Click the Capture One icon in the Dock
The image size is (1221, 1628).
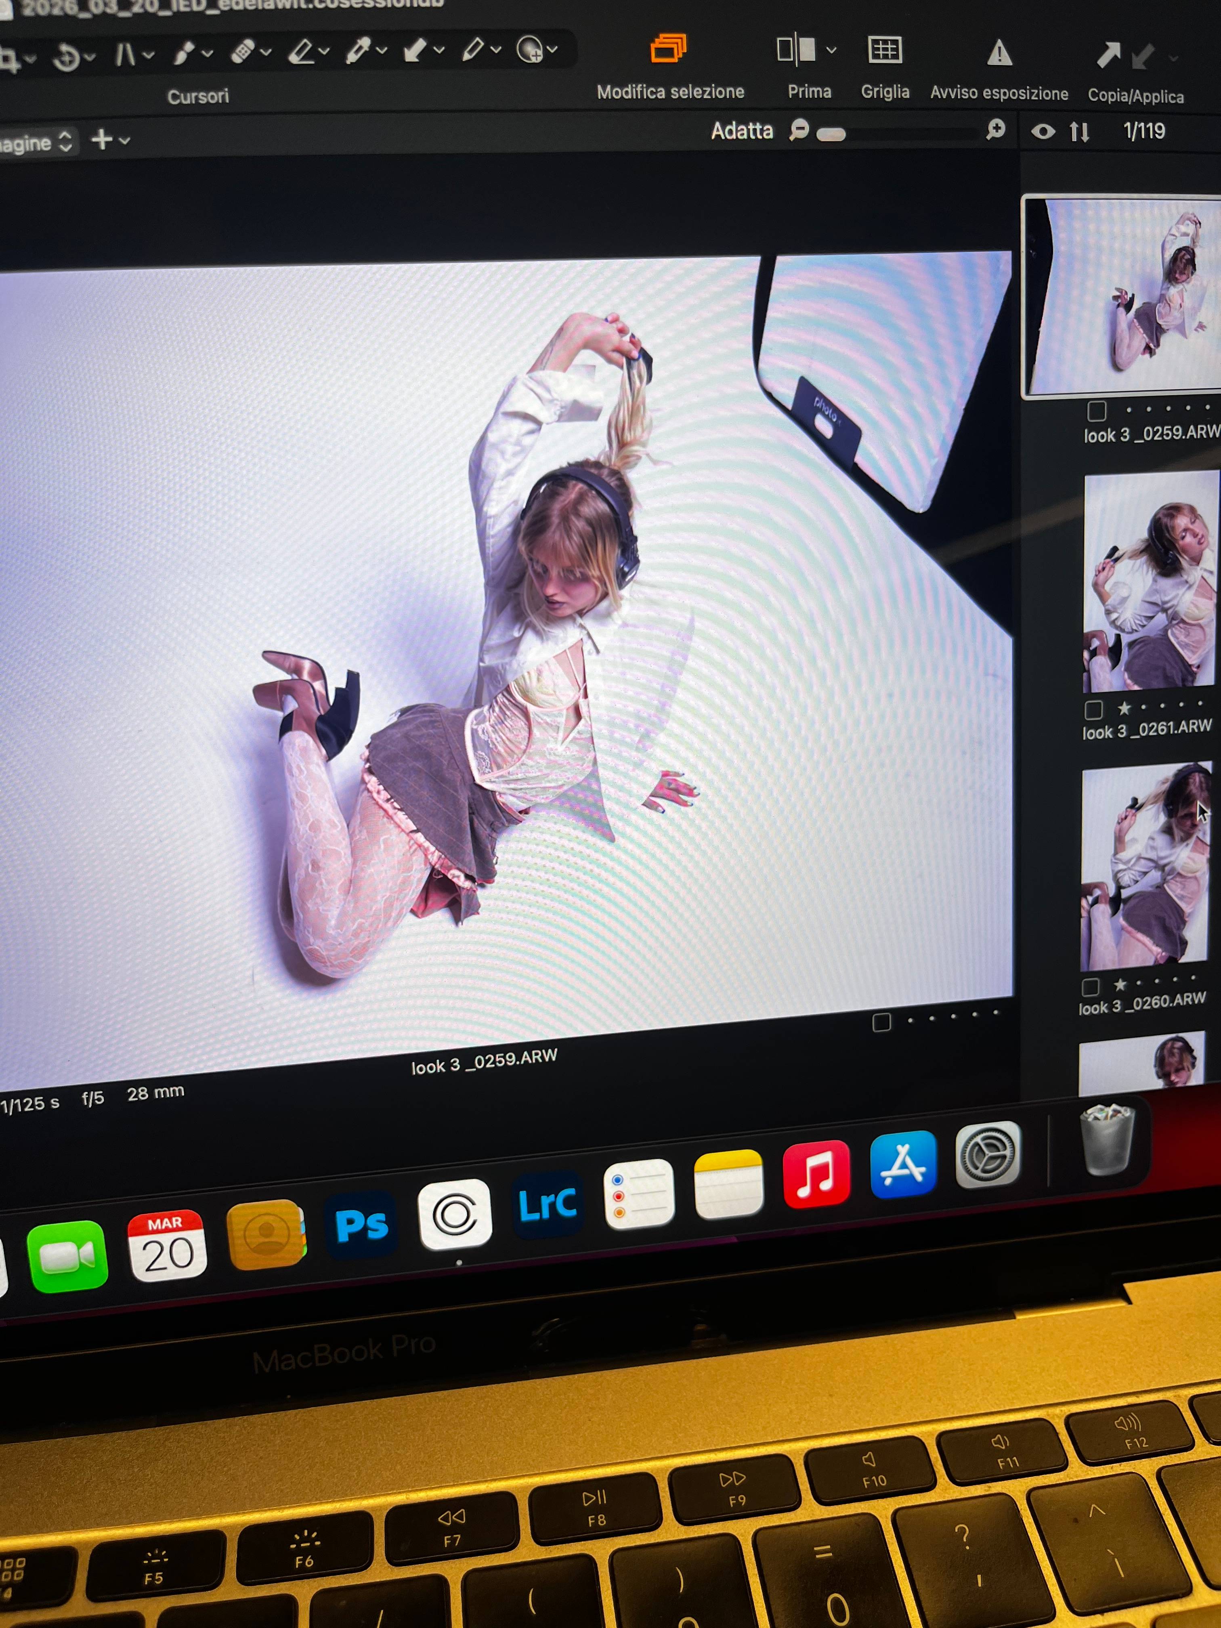454,1215
